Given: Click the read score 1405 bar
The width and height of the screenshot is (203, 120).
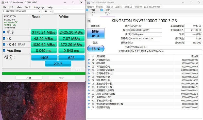Looking at the screenshot, I should (44, 58).
